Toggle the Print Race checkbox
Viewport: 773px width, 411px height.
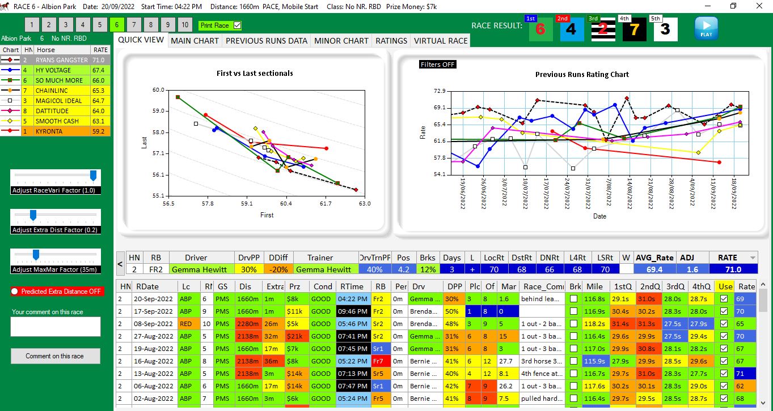(x=238, y=25)
